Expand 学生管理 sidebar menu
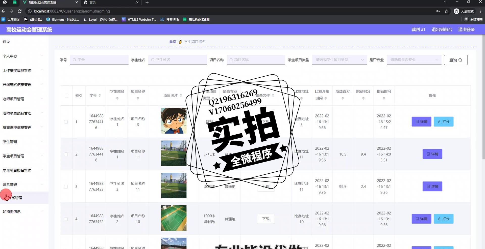 click(x=24, y=142)
